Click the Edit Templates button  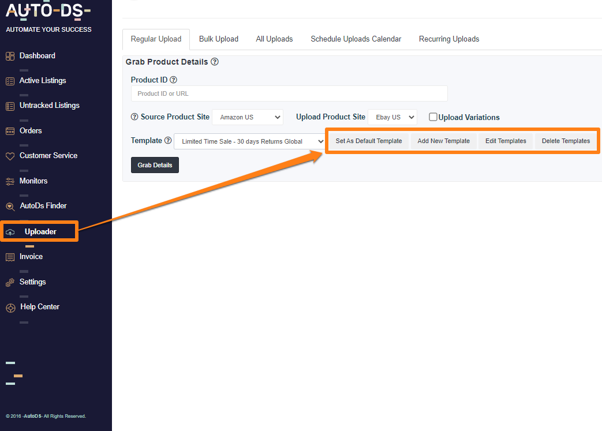[506, 141]
